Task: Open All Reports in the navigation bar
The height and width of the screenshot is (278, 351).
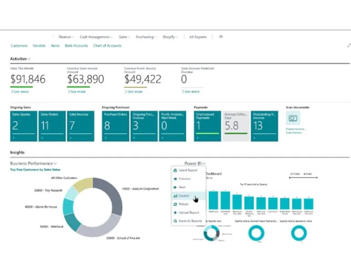Action: click(x=198, y=37)
